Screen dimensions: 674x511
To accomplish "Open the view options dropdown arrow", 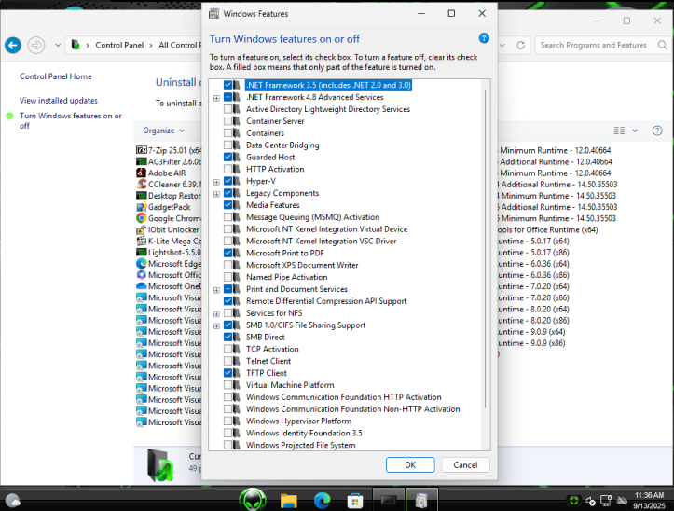I will click(635, 131).
